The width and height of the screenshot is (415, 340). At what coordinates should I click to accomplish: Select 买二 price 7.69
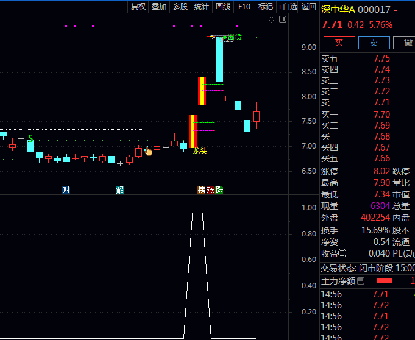tap(381, 125)
